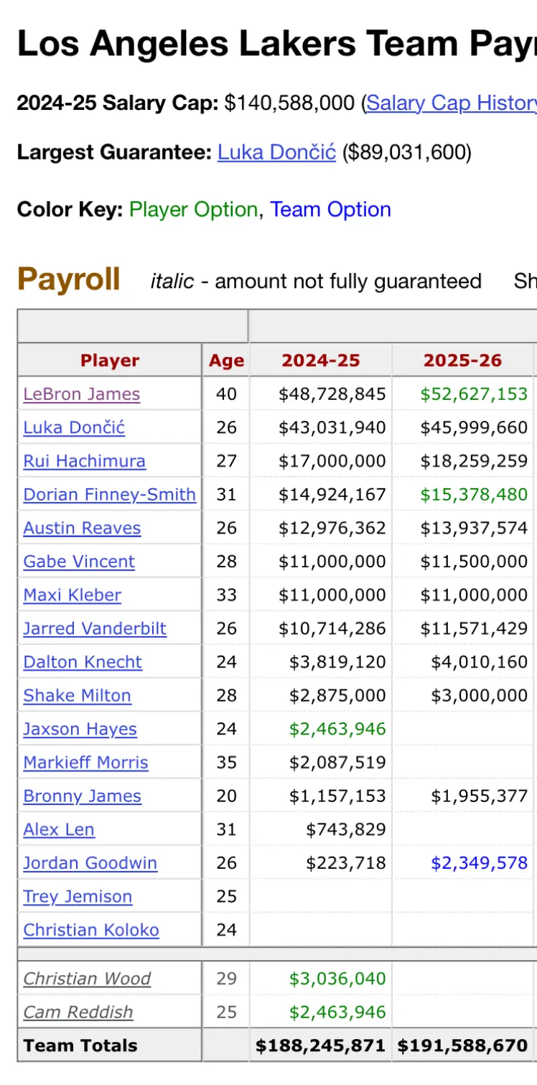
Task: Sort table by Age column header
Action: [x=226, y=360]
